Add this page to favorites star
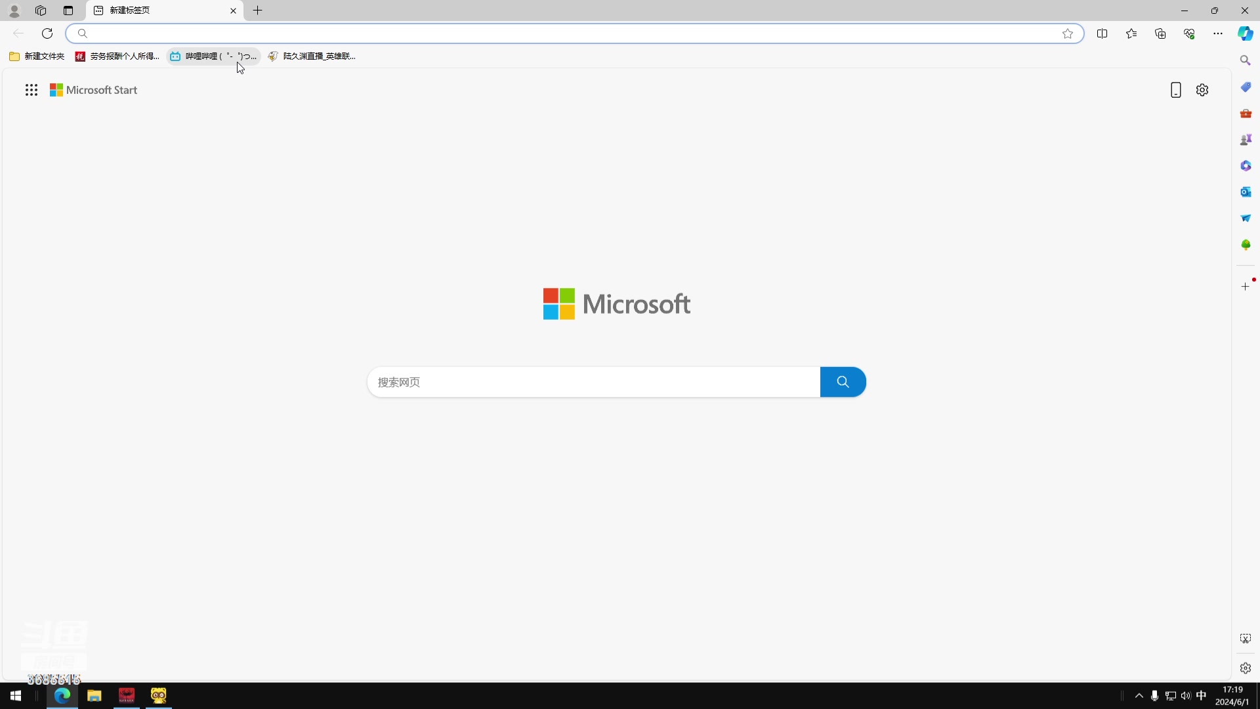Screen dimensions: 1260x709 pyautogui.click(x=1068, y=33)
